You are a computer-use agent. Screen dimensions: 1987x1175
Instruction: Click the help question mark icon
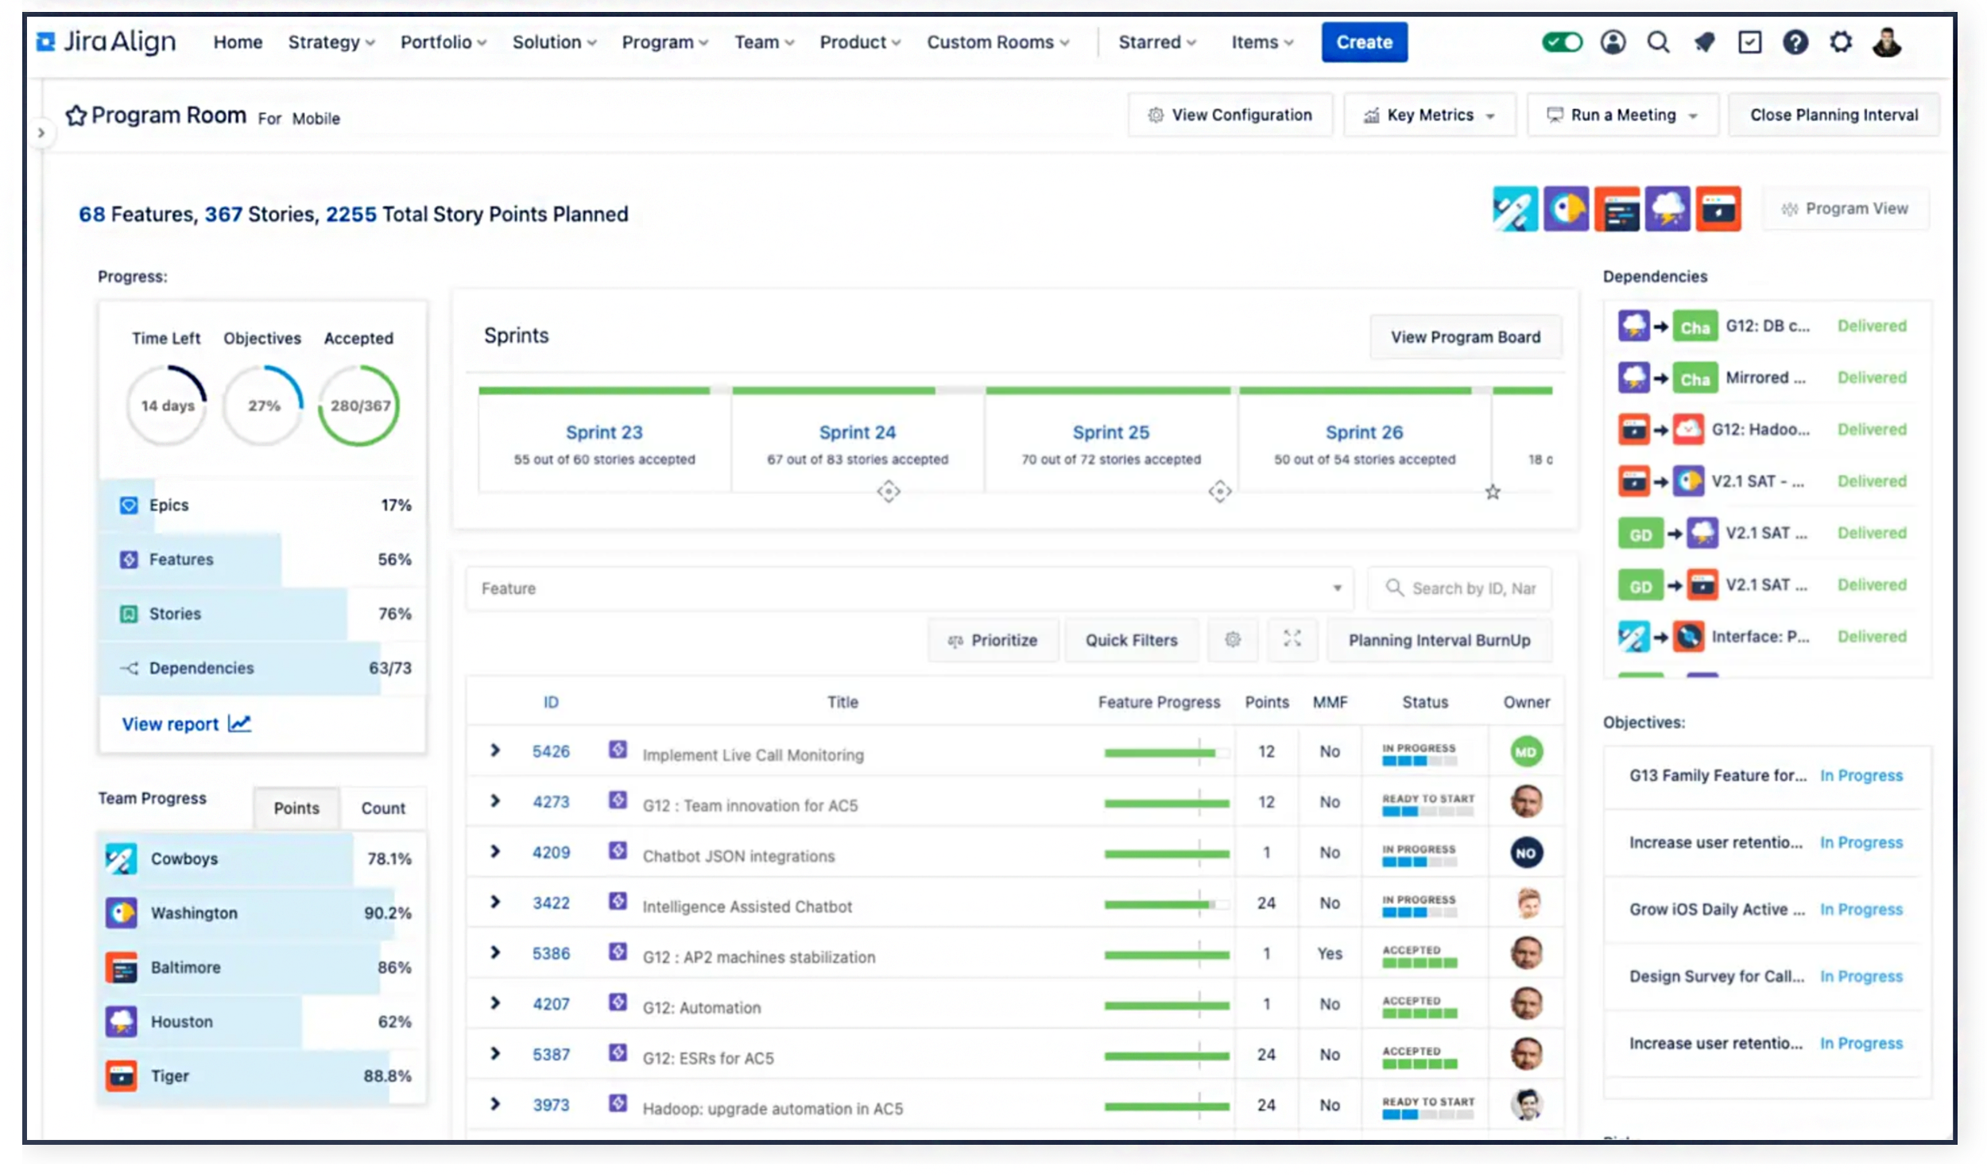point(1795,42)
